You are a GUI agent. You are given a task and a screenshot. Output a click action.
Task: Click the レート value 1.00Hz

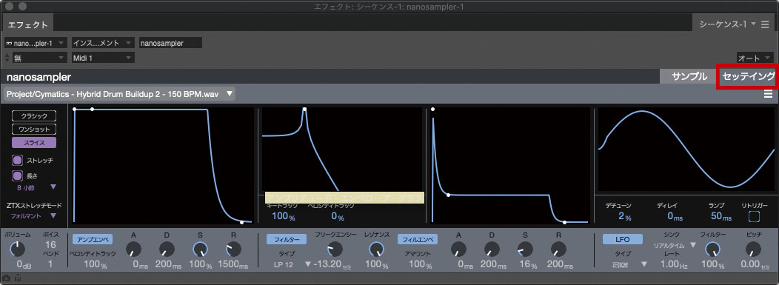coord(675,264)
